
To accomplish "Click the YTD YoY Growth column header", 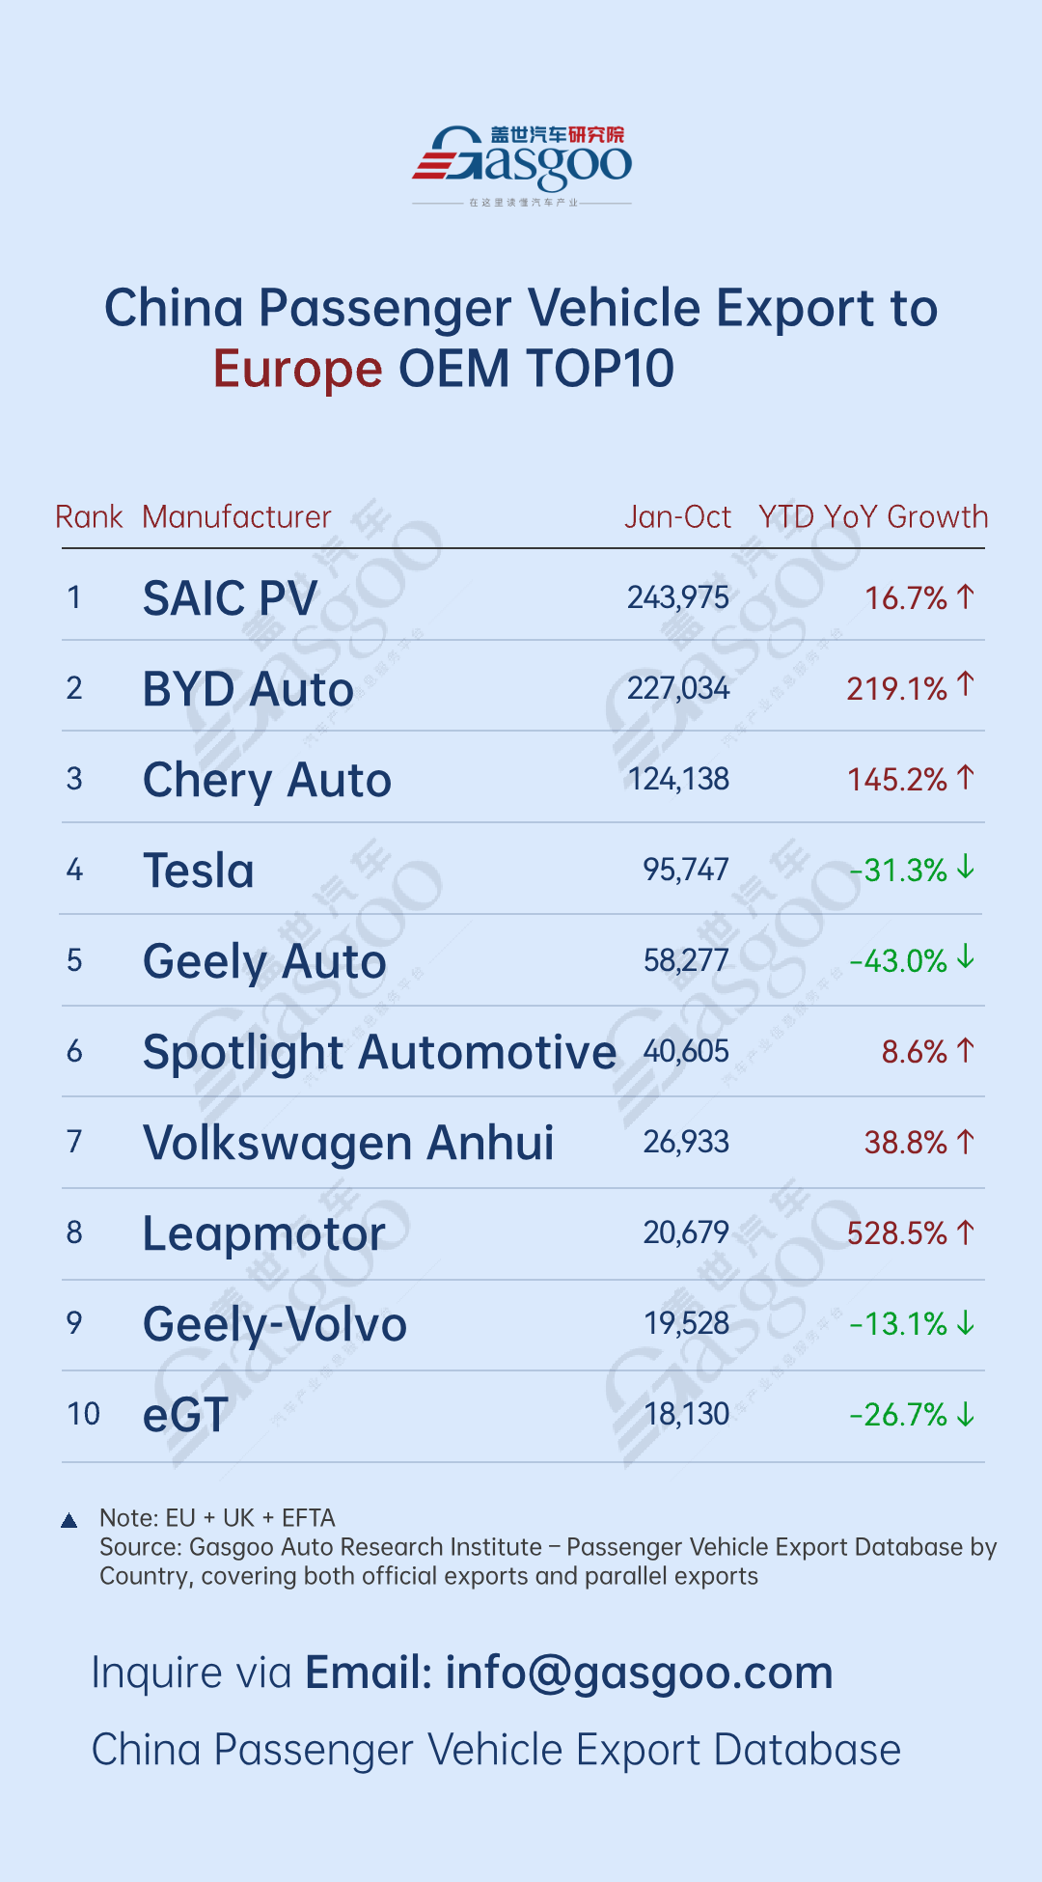I will pyautogui.click(x=873, y=517).
